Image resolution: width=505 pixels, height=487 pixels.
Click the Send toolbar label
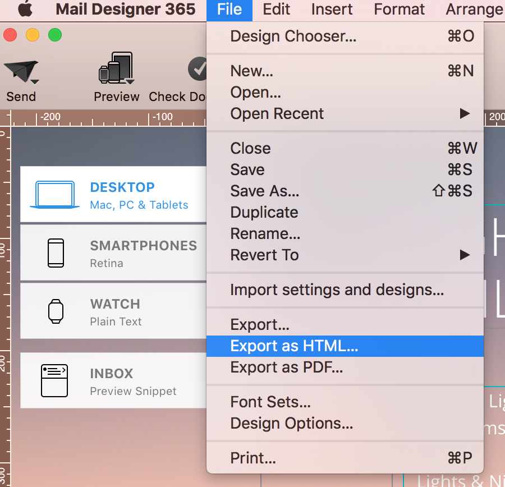(21, 97)
